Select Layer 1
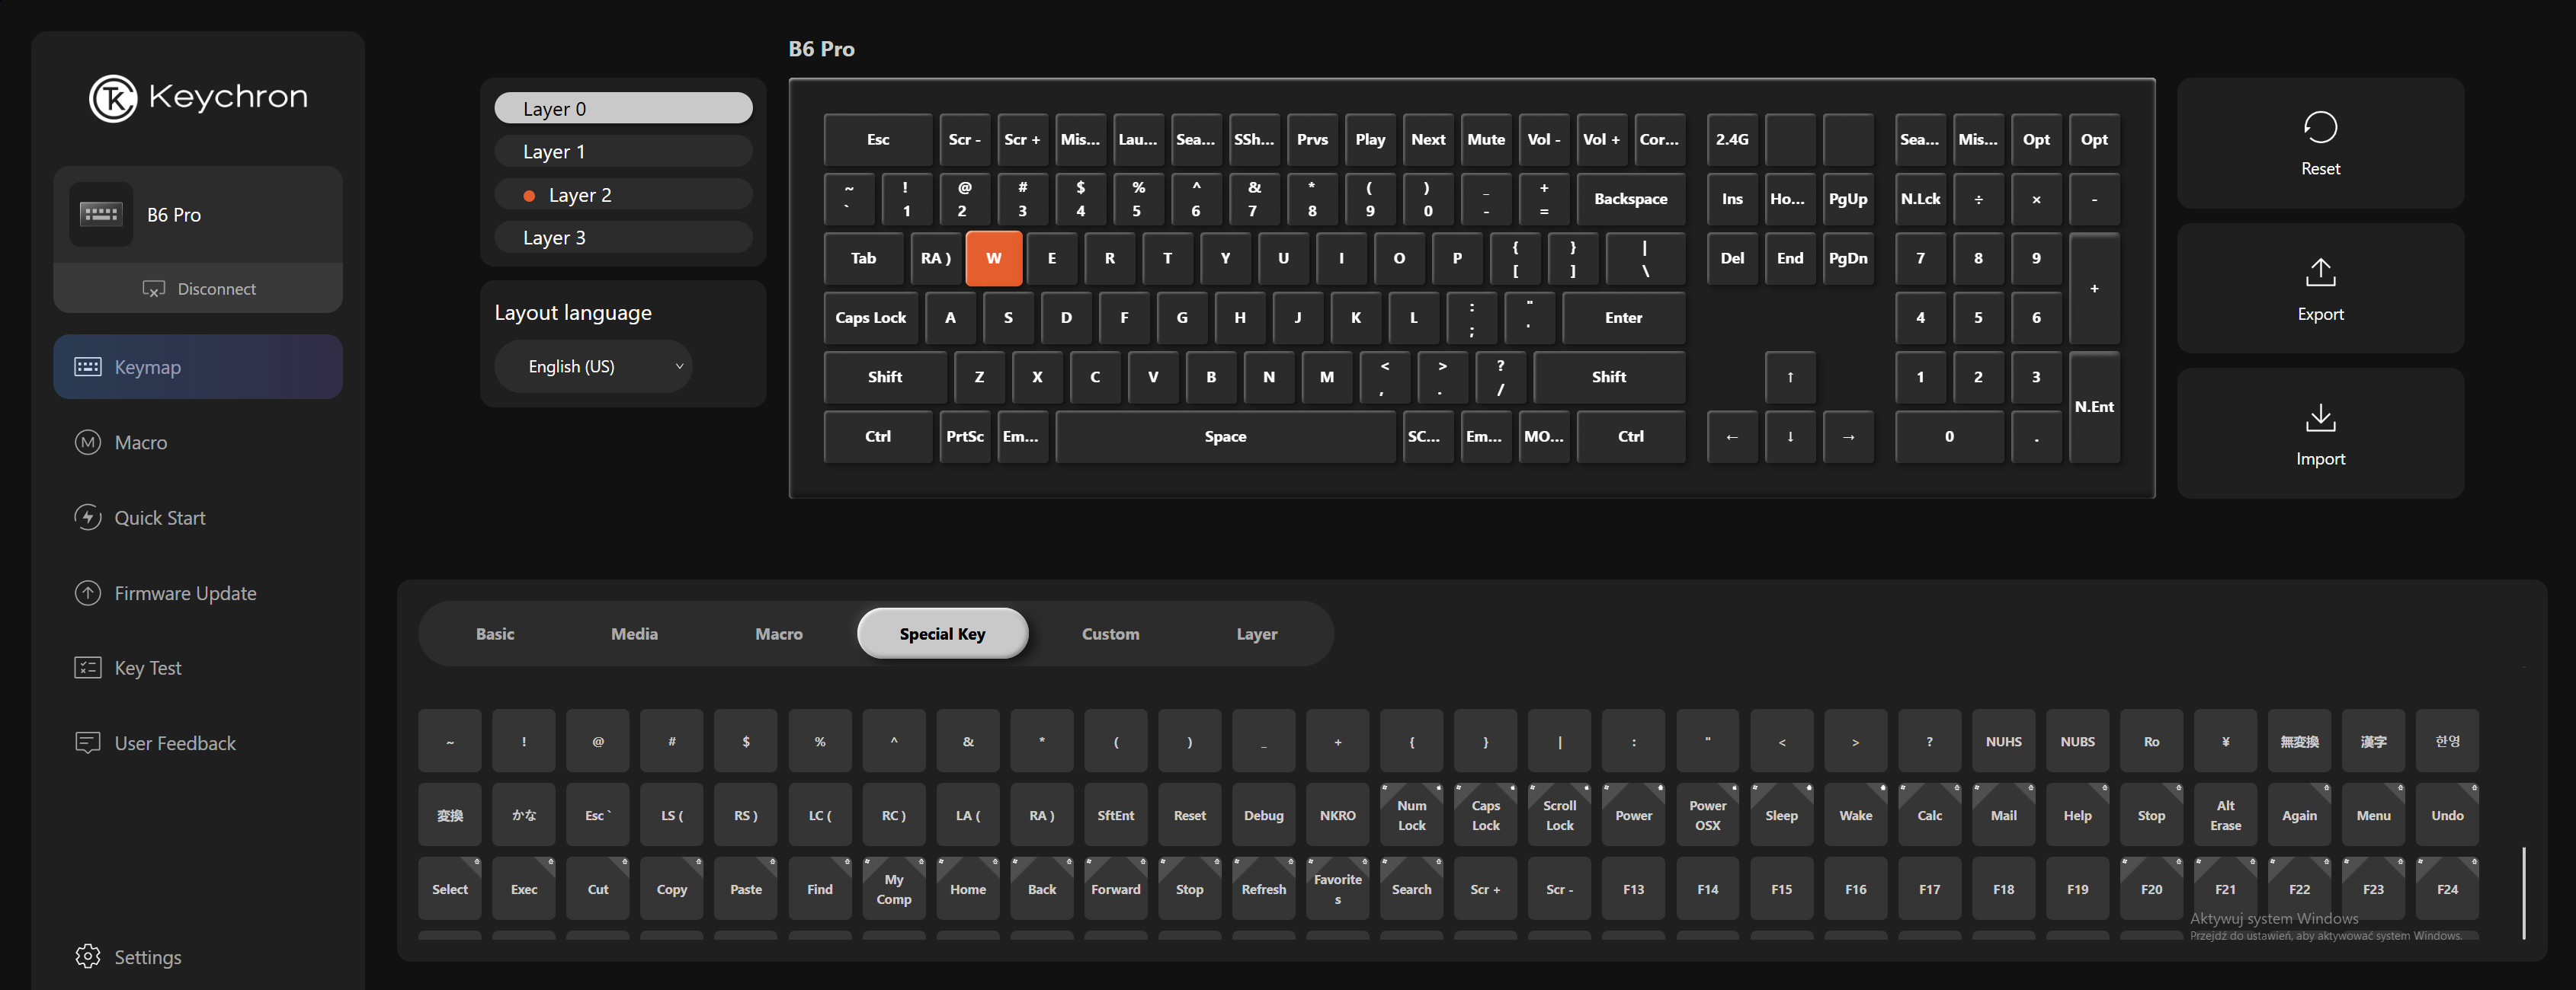 coord(623,151)
